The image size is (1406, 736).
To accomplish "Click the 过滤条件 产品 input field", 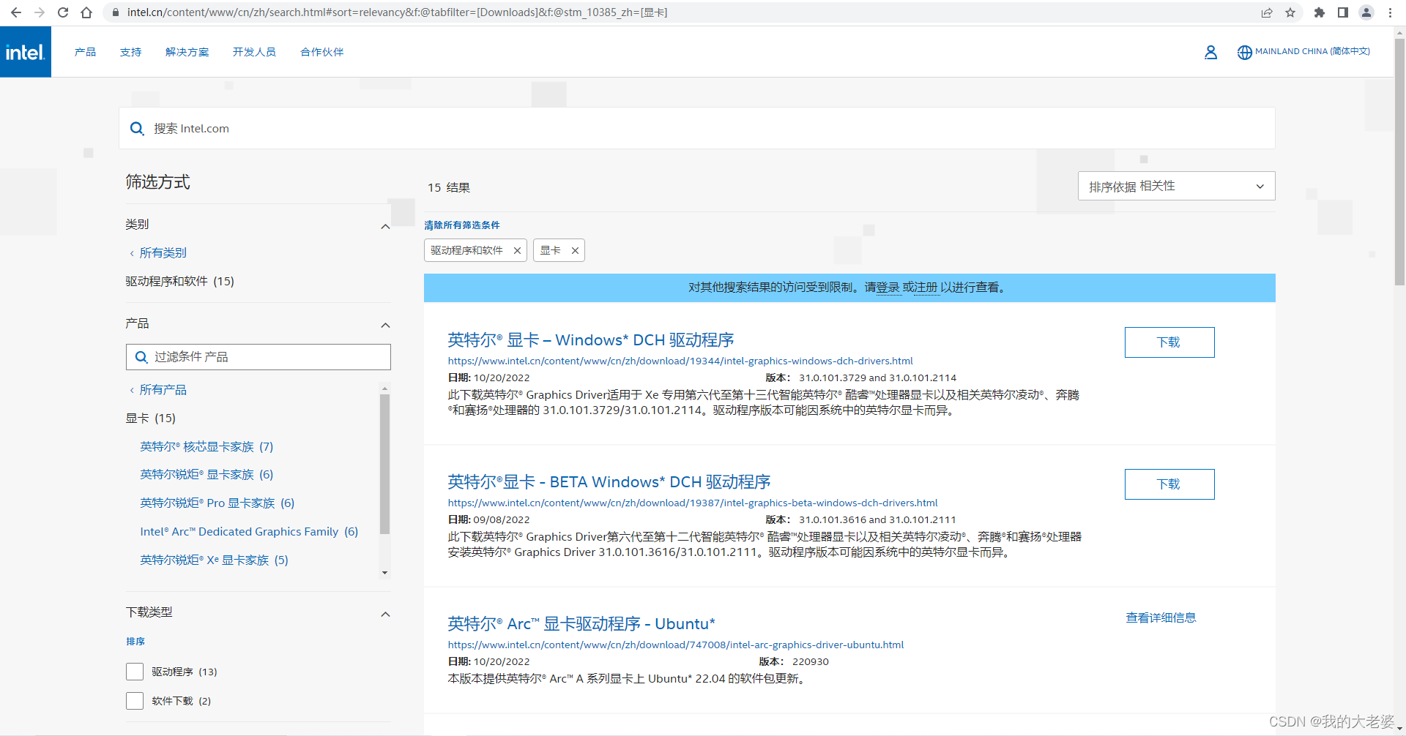I will (258, 357).
